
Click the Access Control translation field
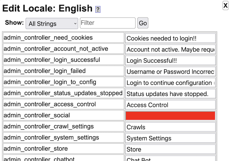coord(170,105)
